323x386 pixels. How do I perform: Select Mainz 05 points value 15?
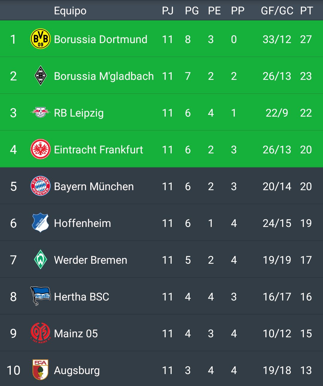point(306,333)
